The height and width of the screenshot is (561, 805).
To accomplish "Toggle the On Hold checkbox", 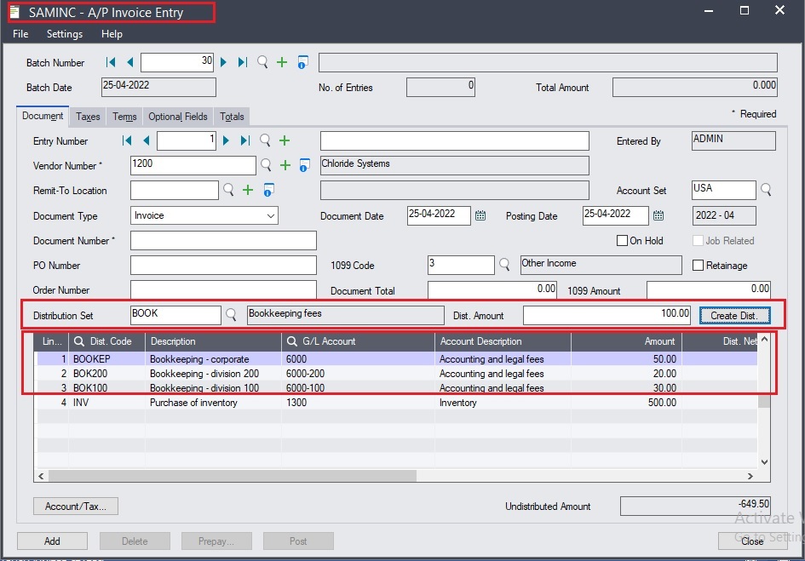I will [622, 240].
